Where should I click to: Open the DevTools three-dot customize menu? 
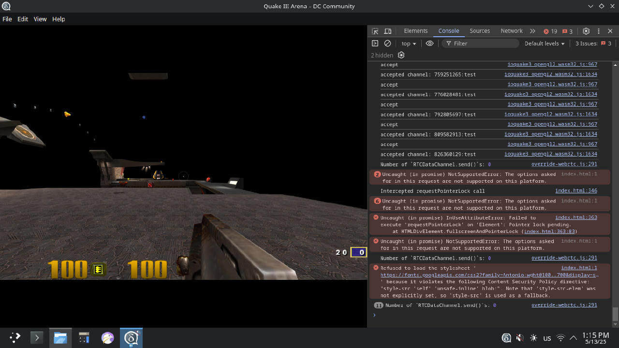click(x=598, y=31)
